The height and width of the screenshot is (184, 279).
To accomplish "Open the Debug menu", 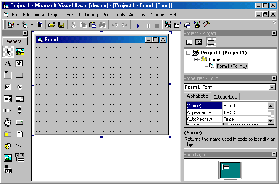I will (91, 15).
